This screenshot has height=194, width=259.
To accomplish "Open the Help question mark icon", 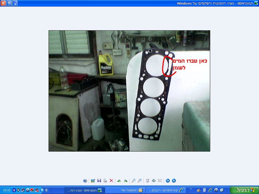I will (x=85, y=181).
